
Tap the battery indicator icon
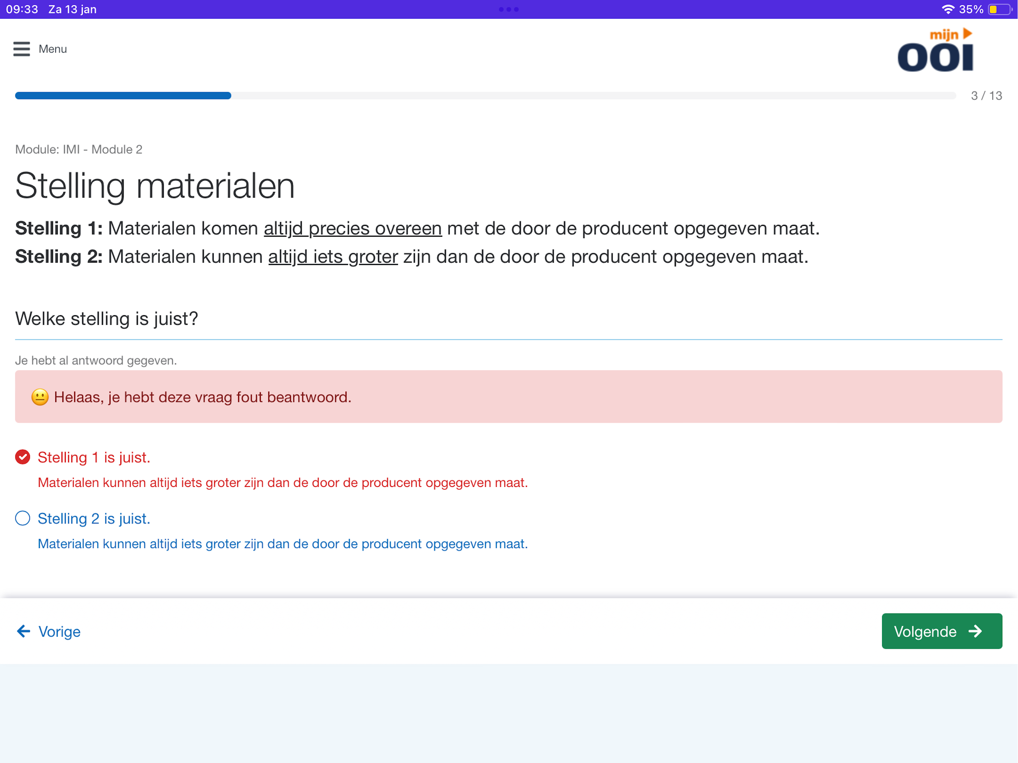[1000, 9]
